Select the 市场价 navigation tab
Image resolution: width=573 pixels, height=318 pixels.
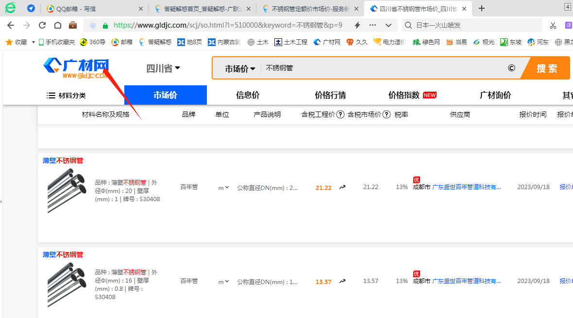(x=166, y=95)
